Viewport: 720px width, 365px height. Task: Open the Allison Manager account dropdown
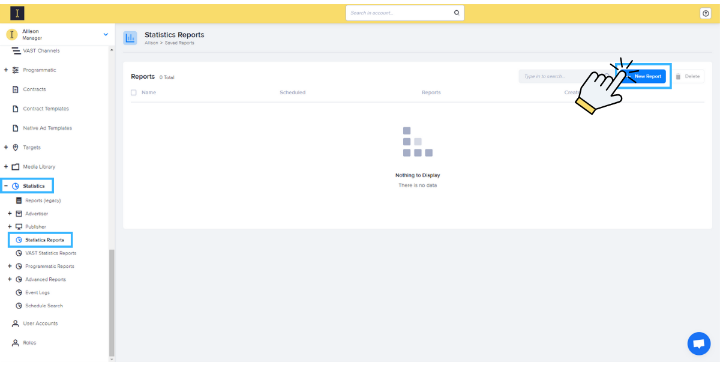pos(106,35)
